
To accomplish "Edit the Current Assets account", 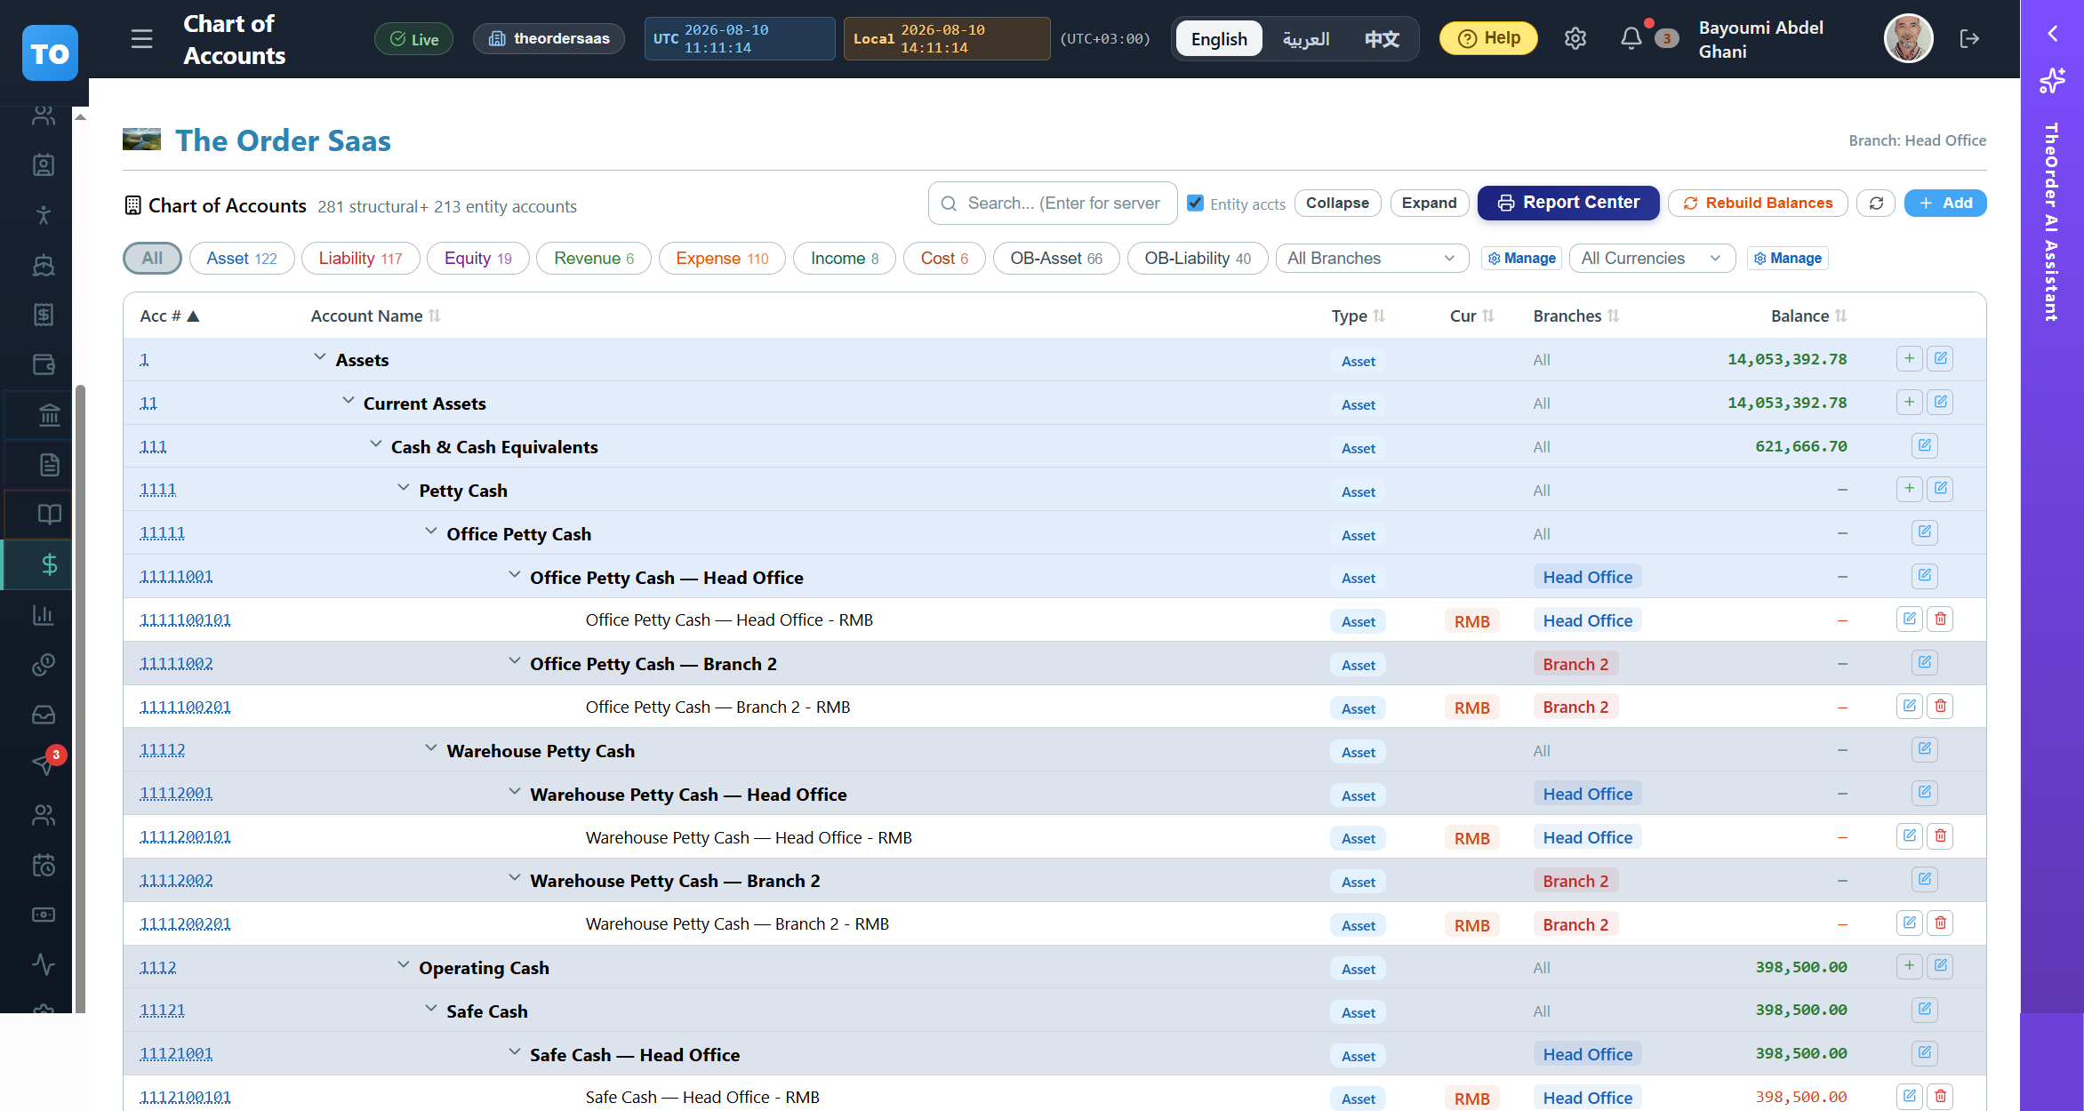I will 1940,402.
